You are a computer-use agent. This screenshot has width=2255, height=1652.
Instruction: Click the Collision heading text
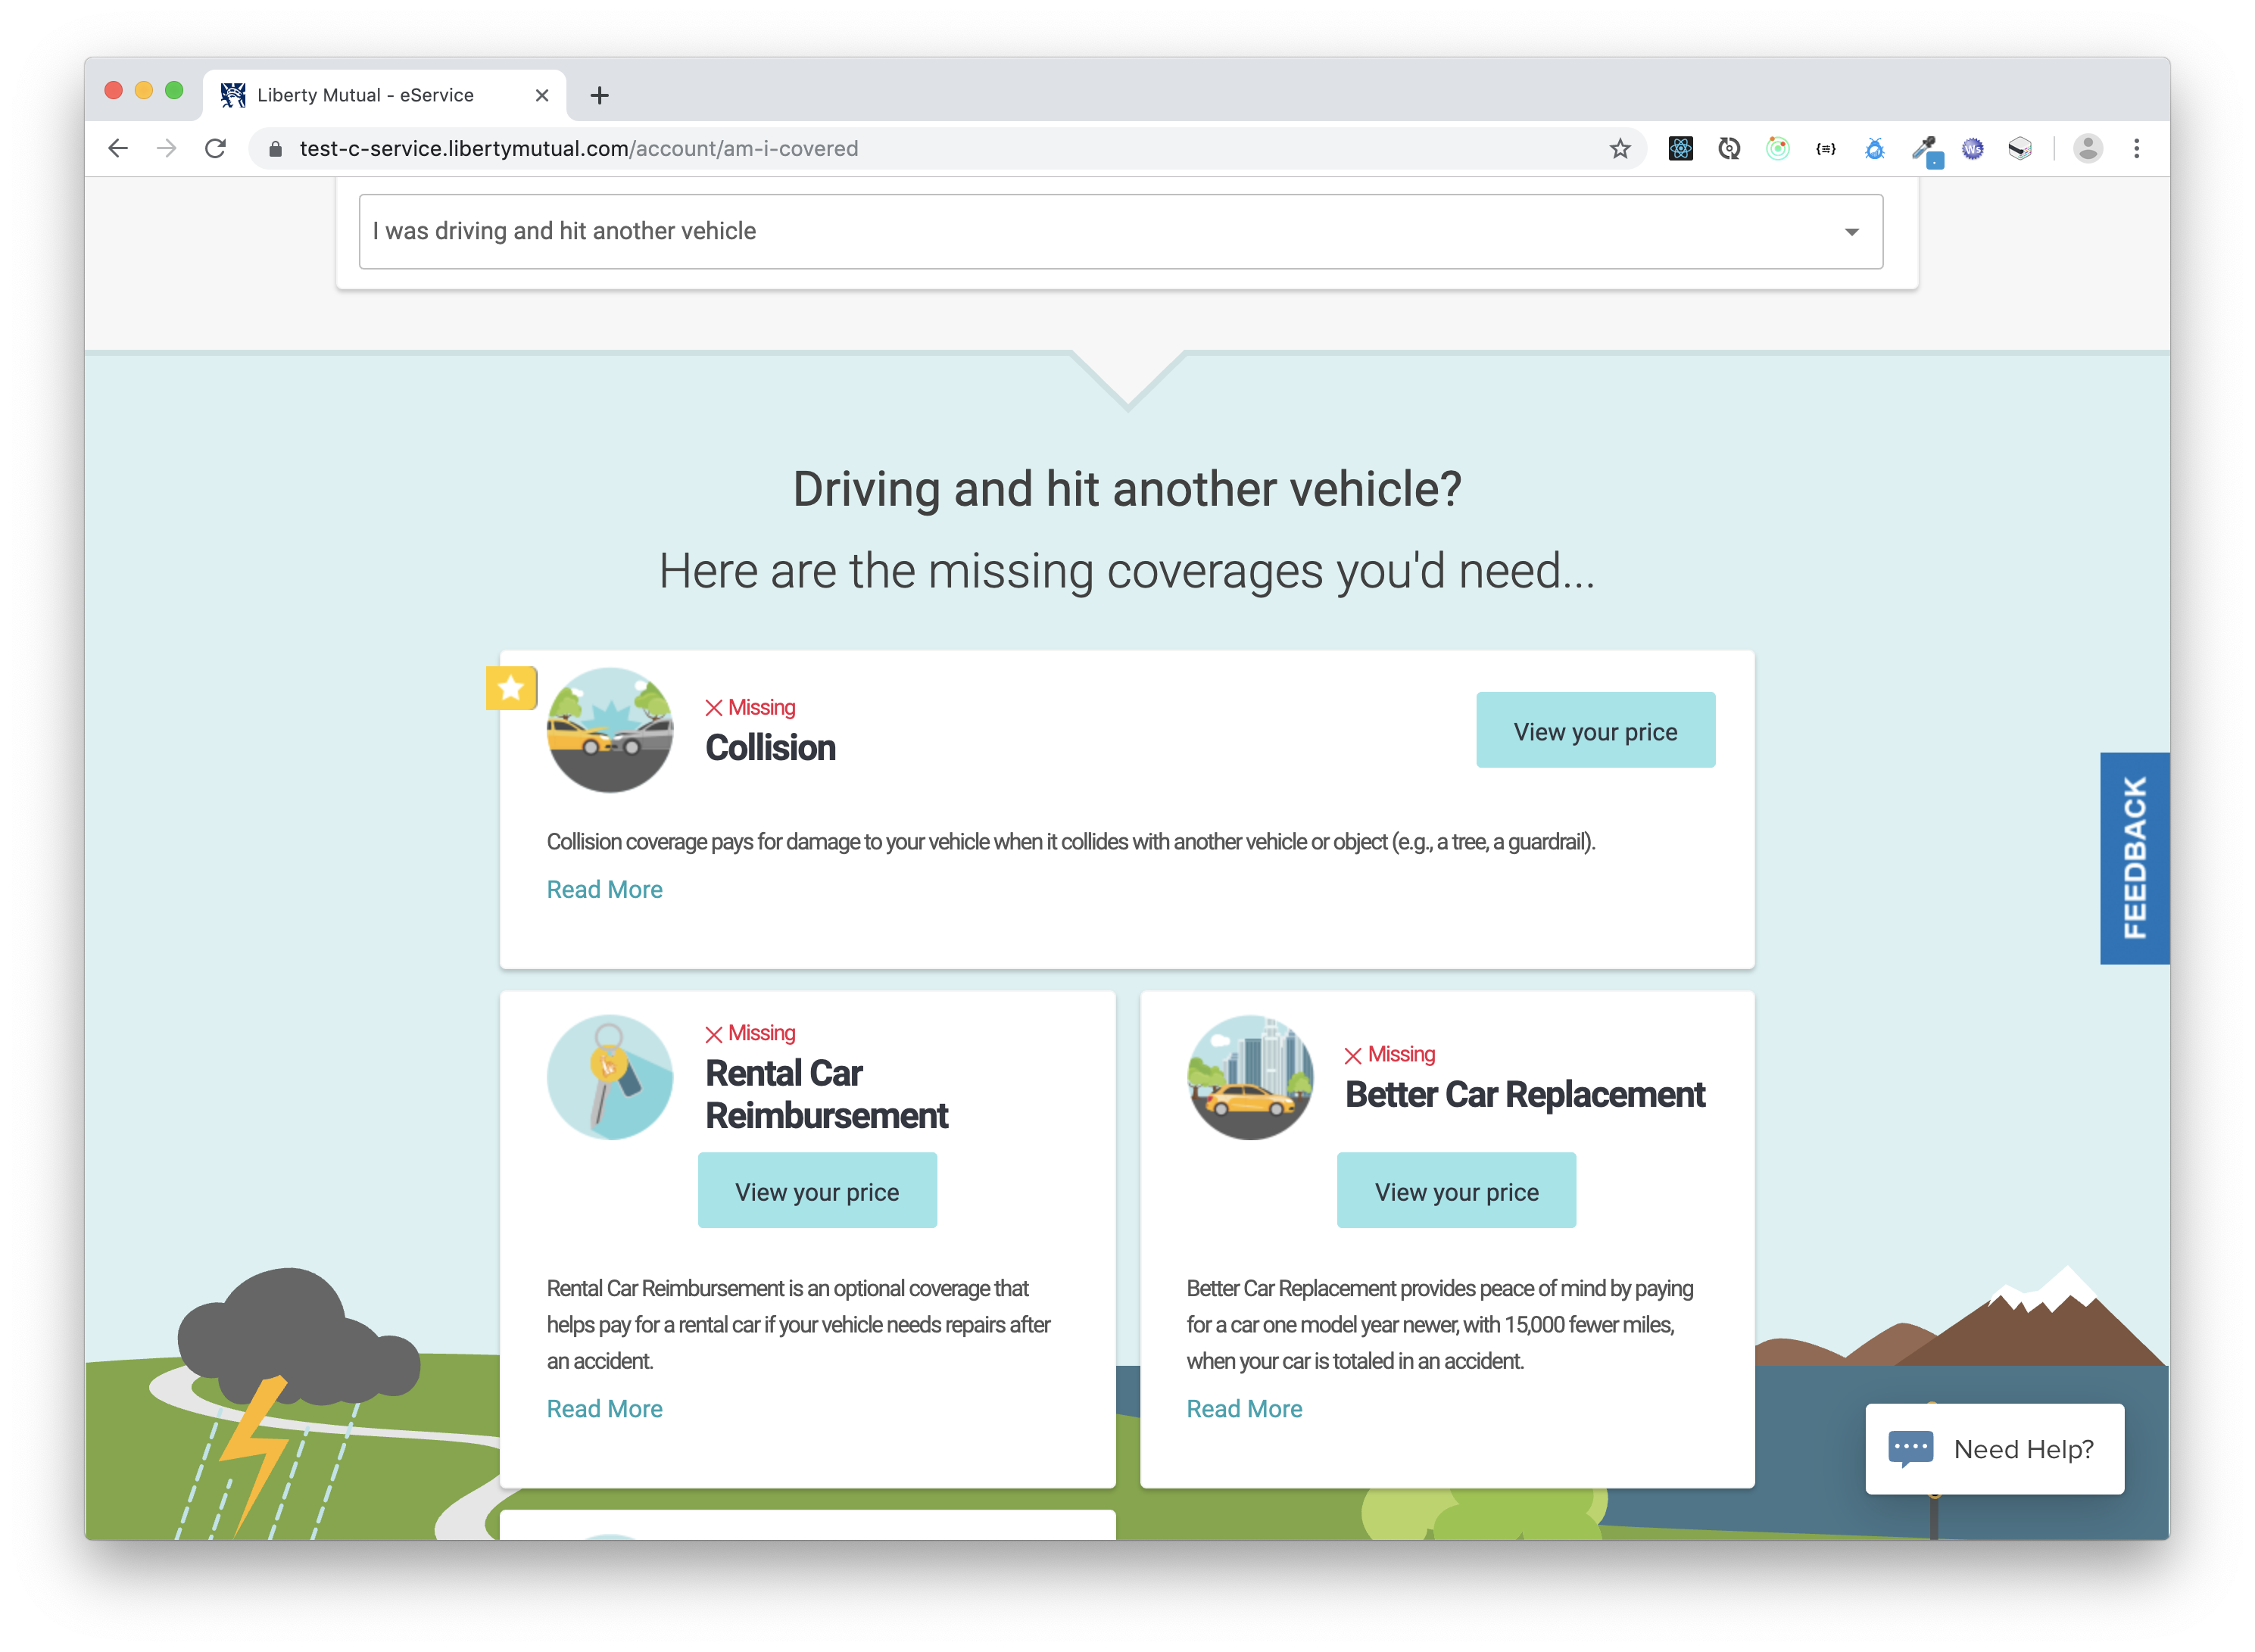pos(770,748)
